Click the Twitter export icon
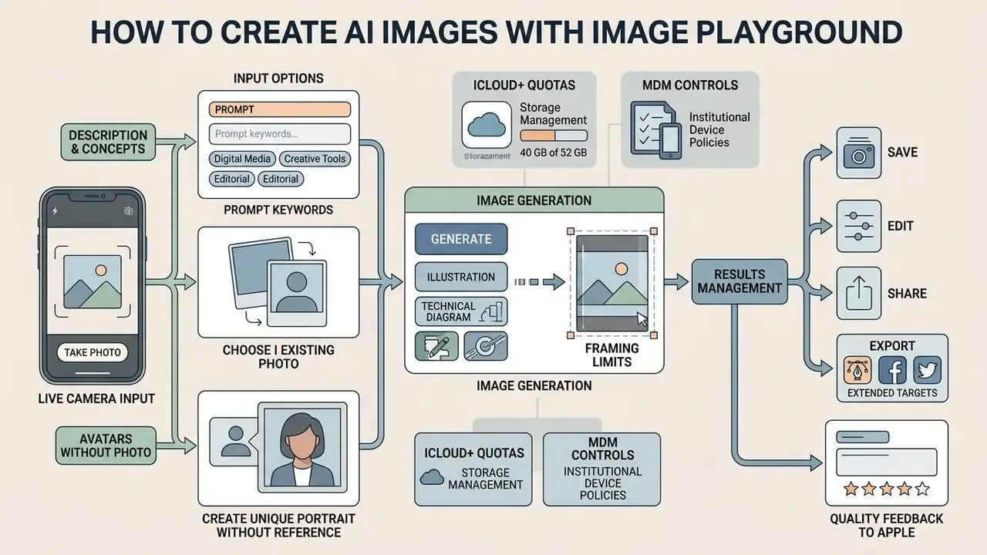The width and height of the screenshot is (987, 555). [x=928, y=371]
